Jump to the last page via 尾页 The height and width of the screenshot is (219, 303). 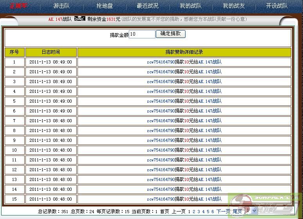tap(237, 212)
